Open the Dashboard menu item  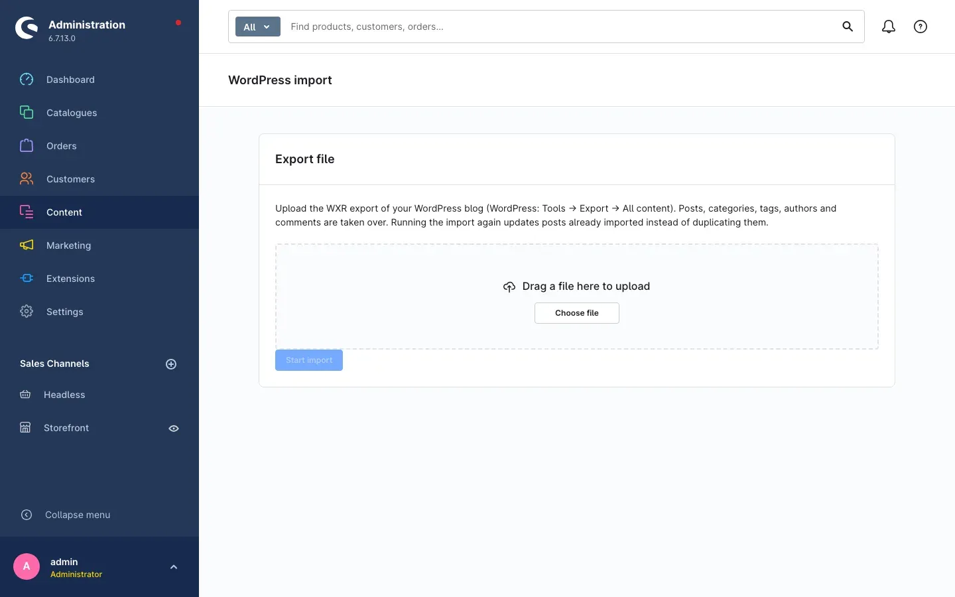point(99,80)
